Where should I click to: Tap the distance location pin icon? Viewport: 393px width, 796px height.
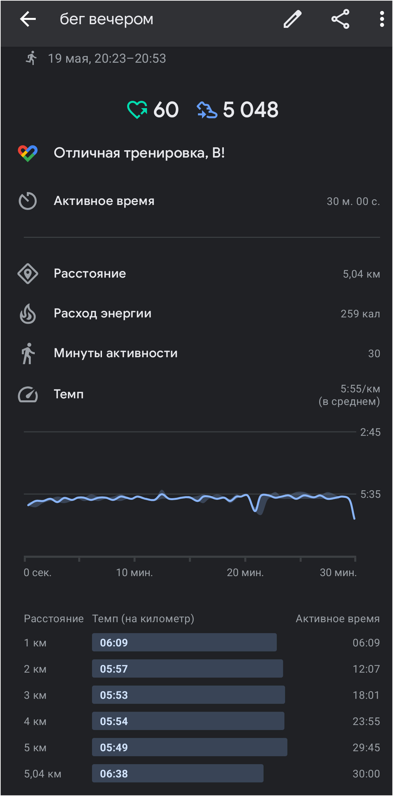(28, 274)
